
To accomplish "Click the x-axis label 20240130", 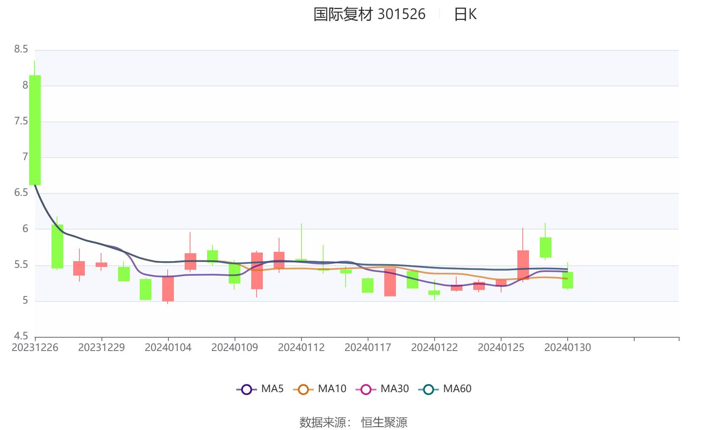I will (x=567, y=348).
